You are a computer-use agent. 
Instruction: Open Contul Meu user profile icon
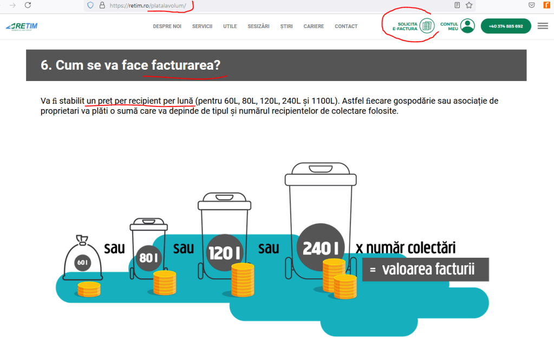467,26
